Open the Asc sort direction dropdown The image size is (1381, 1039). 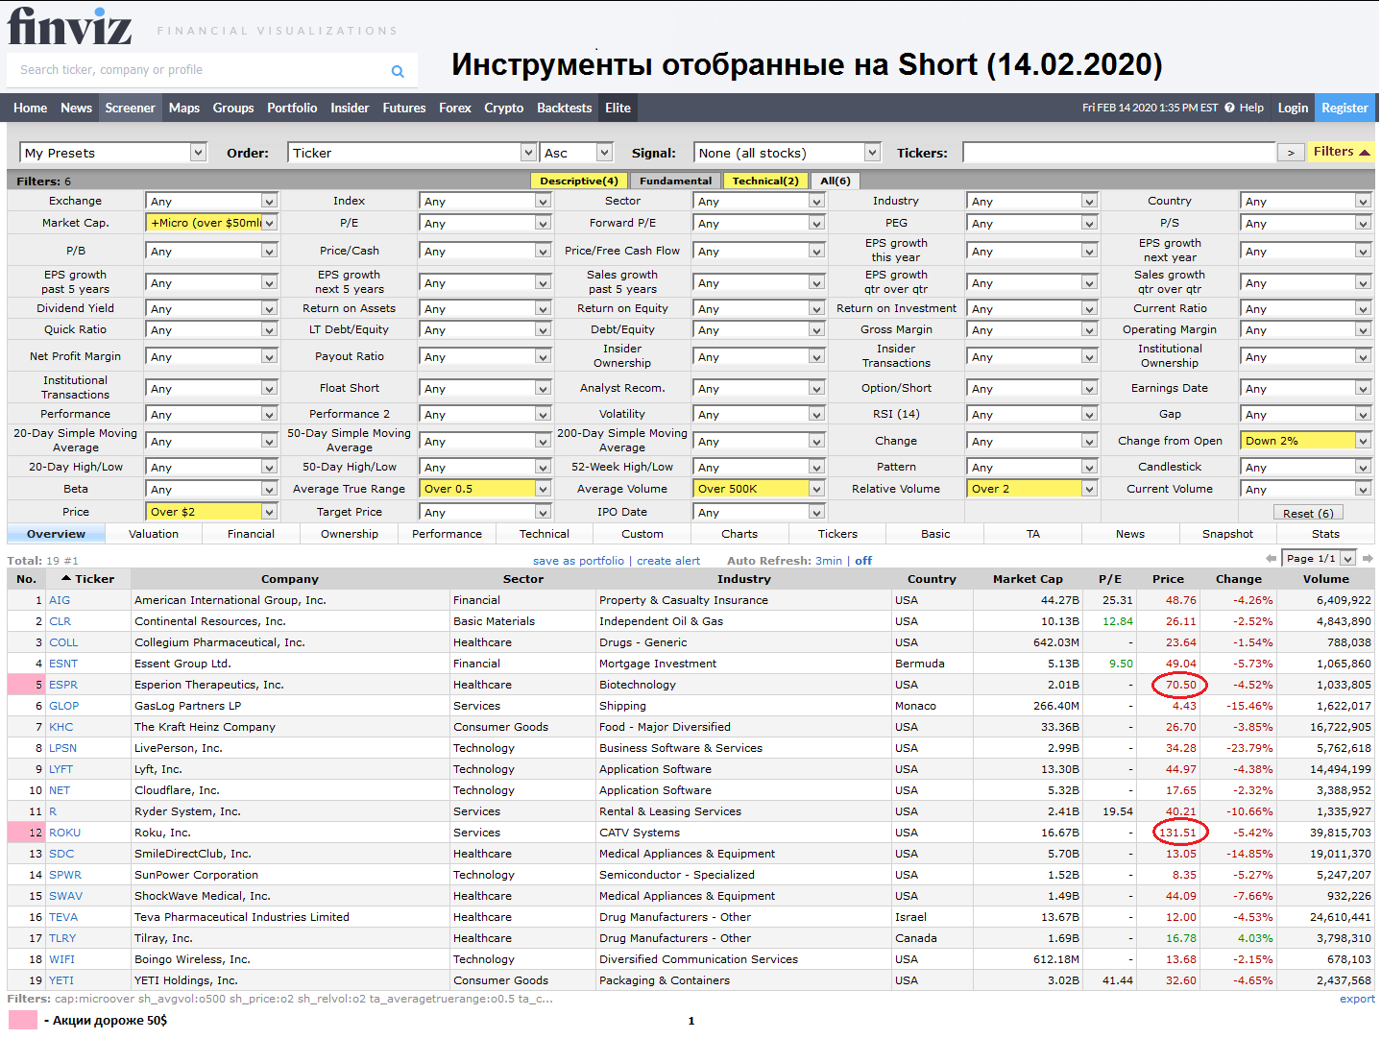tap(576, 153)
